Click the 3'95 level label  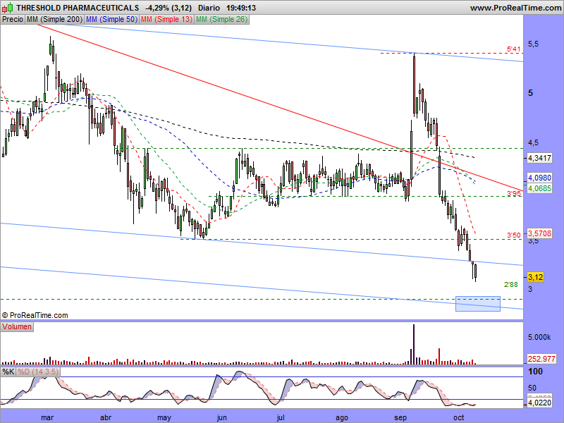(514, 194)
